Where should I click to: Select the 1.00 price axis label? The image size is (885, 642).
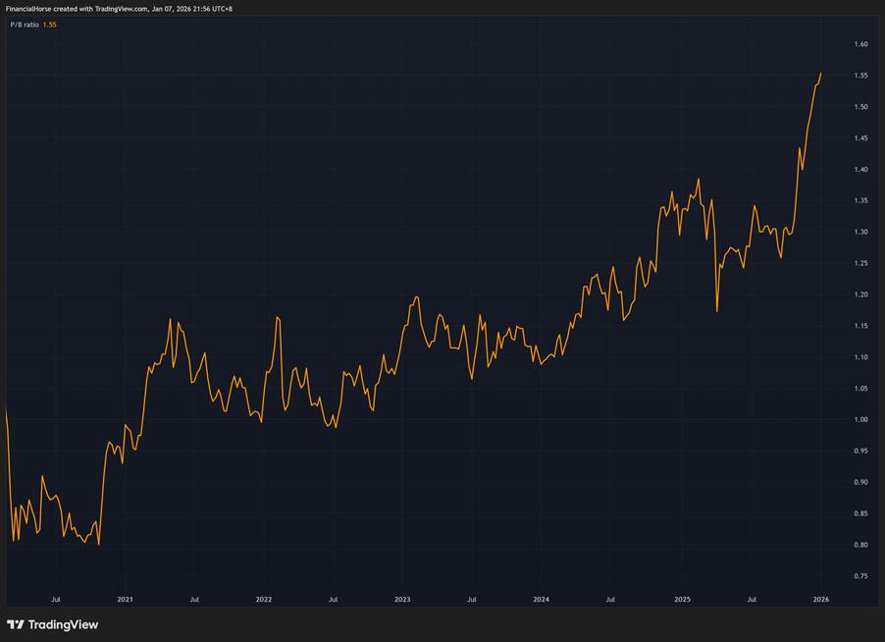coord(860,420)
